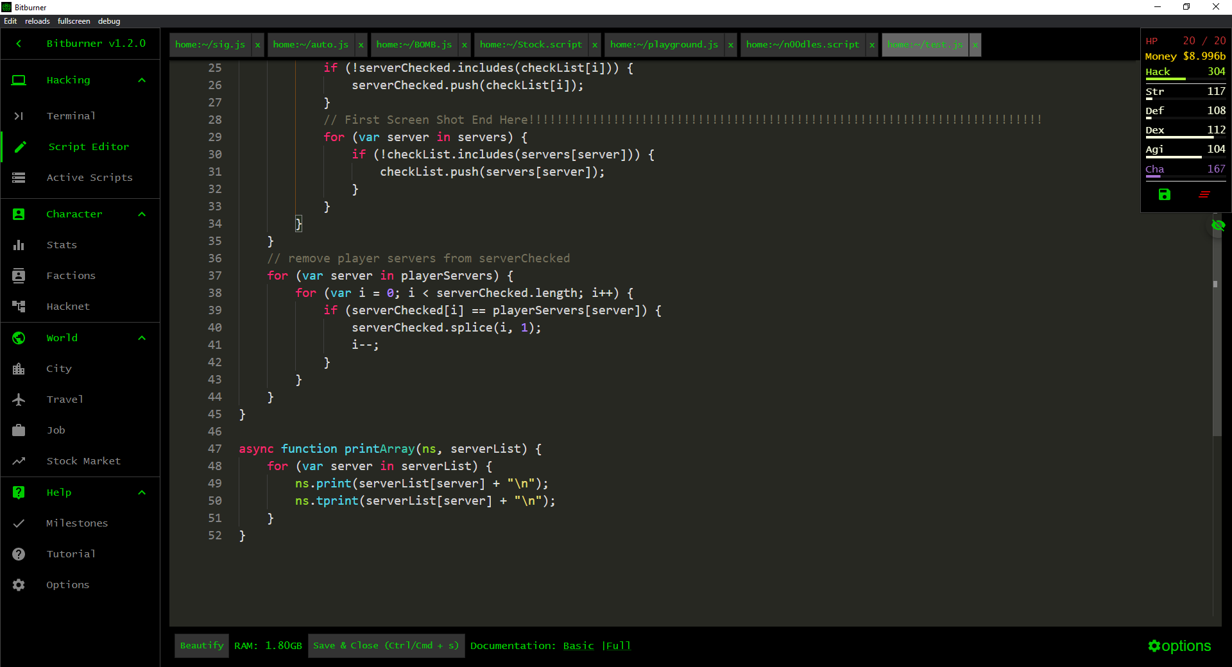Open the Basic documentation link
This screenshot has height=667, width=1232.
pyautogui.click(x=578, y=646)
